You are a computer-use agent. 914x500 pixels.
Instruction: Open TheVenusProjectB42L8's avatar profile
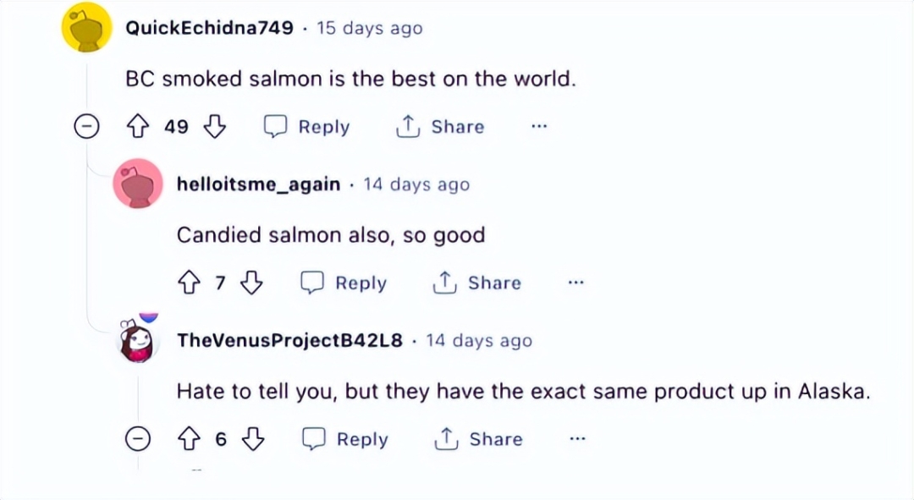[x=138, y=340]
